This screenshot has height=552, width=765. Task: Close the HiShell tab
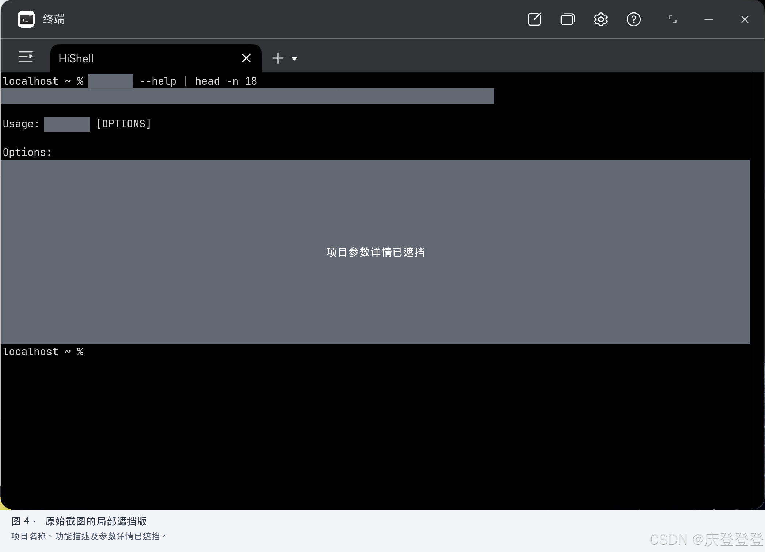[x=246, y=58]
